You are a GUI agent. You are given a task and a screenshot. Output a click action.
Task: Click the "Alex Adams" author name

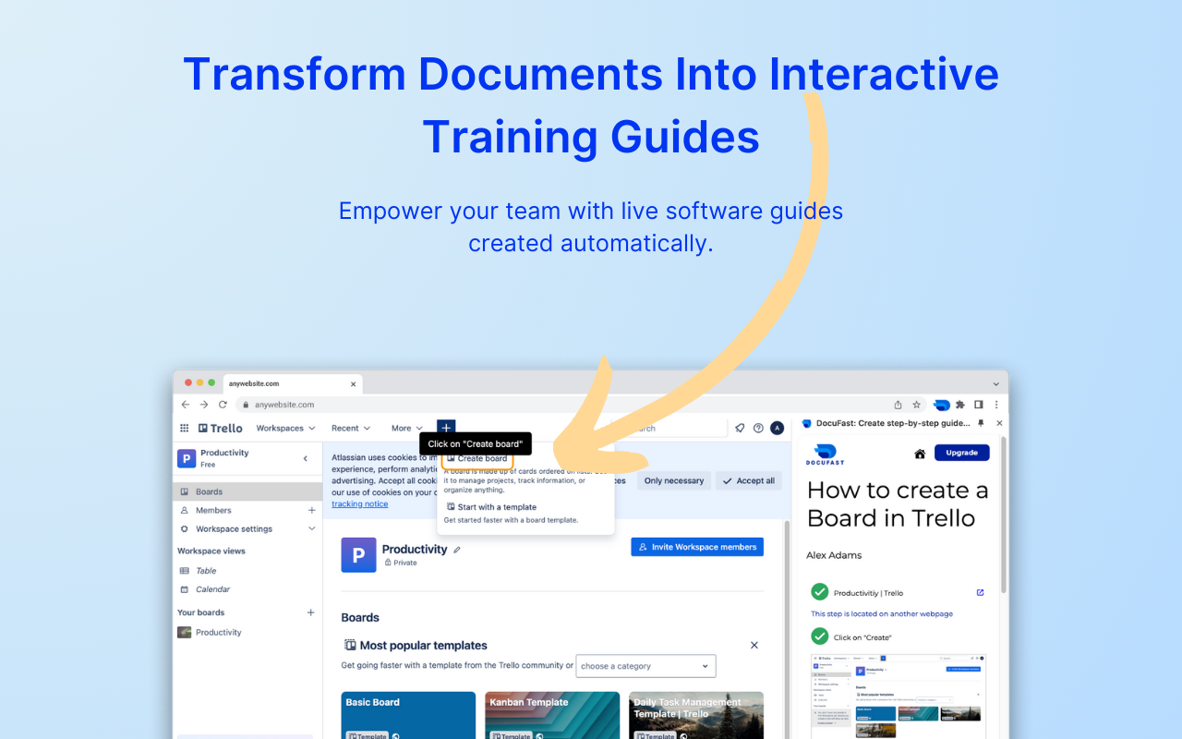pyautogui.click(x=834, y=555)
